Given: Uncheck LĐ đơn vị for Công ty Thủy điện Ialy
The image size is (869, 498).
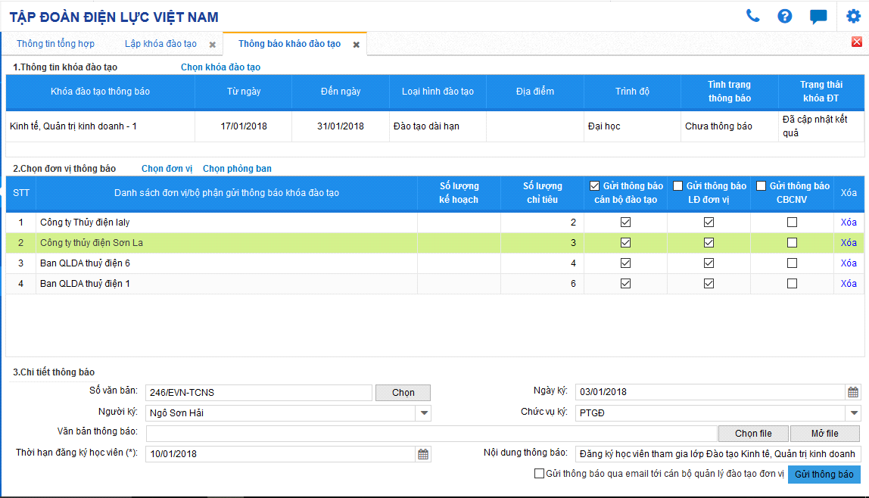Looking at the screenshot, I should coord(709,223).
